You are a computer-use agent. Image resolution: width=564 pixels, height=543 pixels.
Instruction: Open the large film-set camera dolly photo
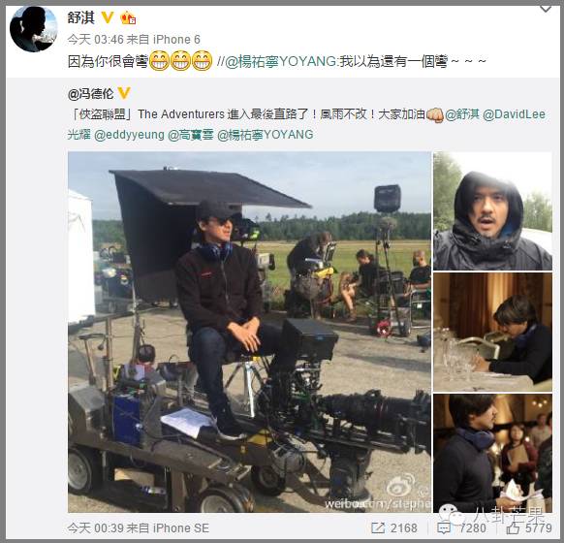pyautogui.click(x=249, y=332)
